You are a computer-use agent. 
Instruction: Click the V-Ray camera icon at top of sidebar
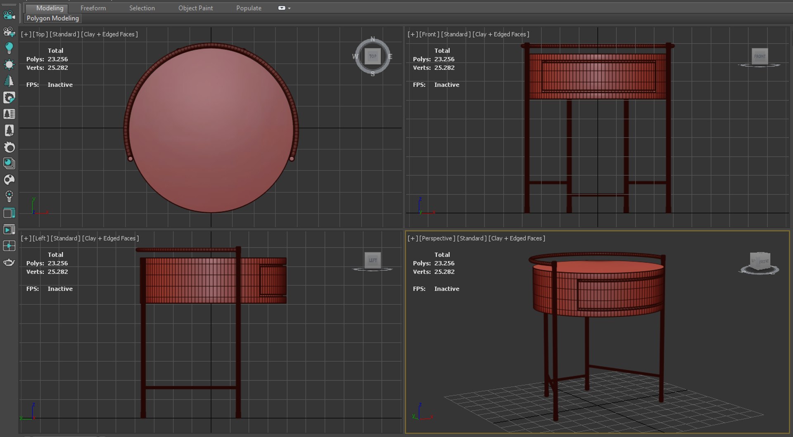9,15
